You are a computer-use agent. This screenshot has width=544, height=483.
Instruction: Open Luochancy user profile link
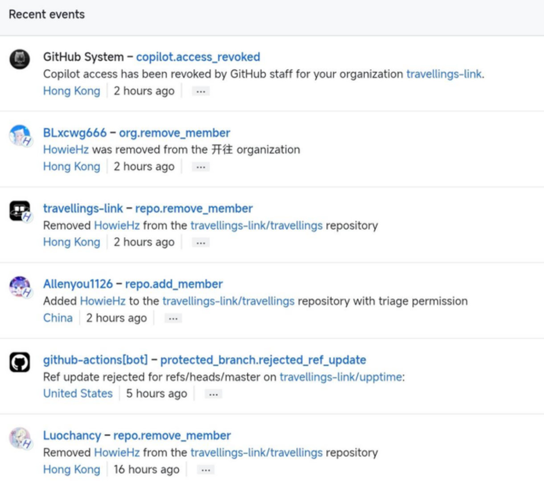[x=72, y=436]
